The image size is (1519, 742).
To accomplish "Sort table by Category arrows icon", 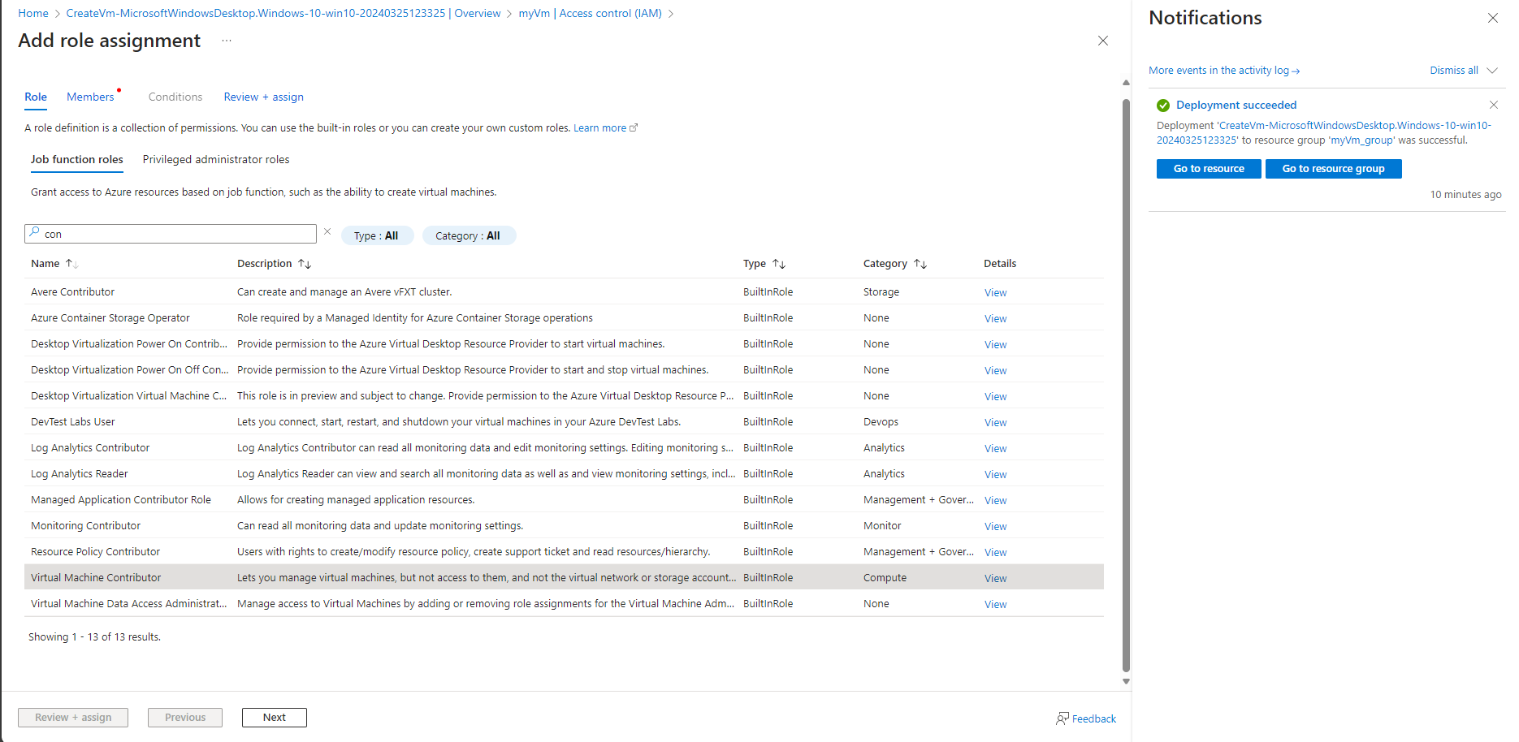I will [x=920, y=264].
